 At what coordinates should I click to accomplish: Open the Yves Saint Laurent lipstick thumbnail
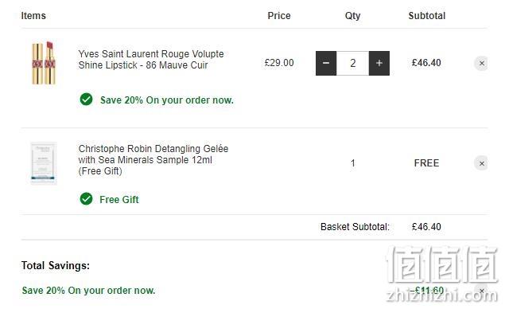(44, 63)
